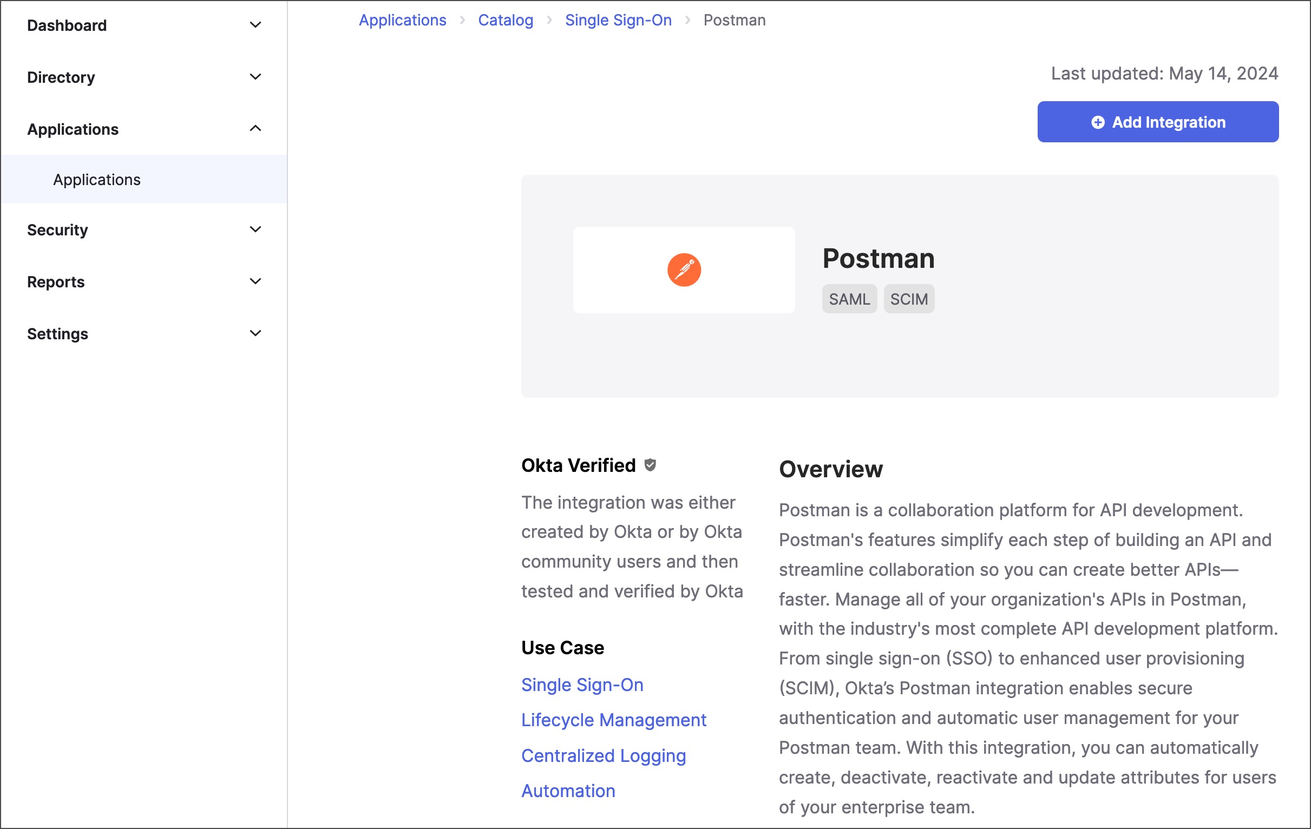
Task: Click the plus icon in Add Integration
Action: coord(1098,122)
